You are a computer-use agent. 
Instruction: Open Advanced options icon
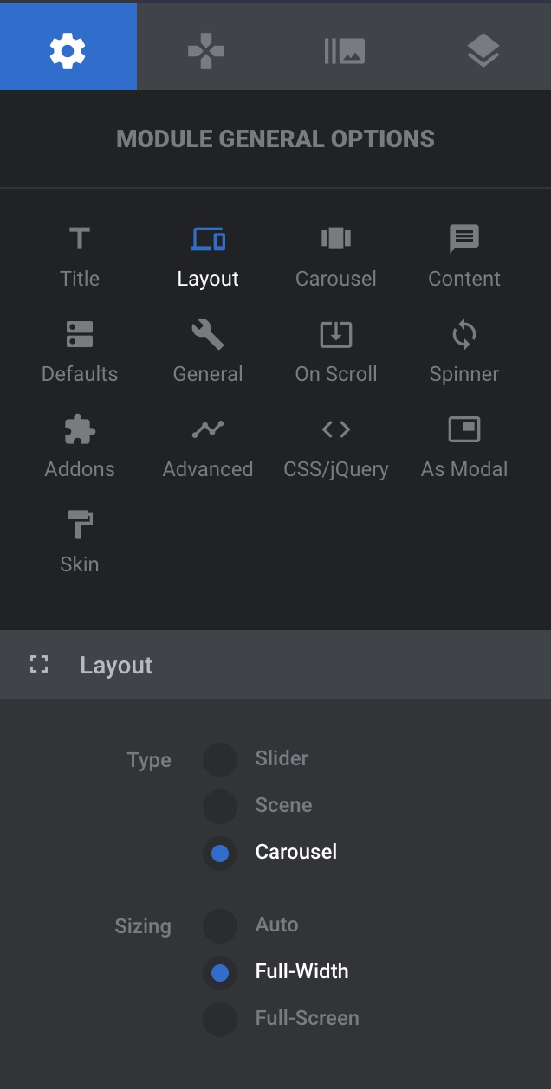208,429
